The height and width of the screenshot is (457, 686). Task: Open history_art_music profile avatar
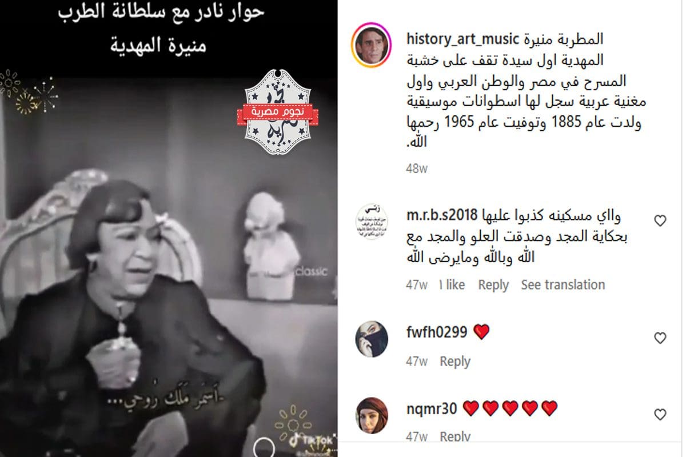371,46
